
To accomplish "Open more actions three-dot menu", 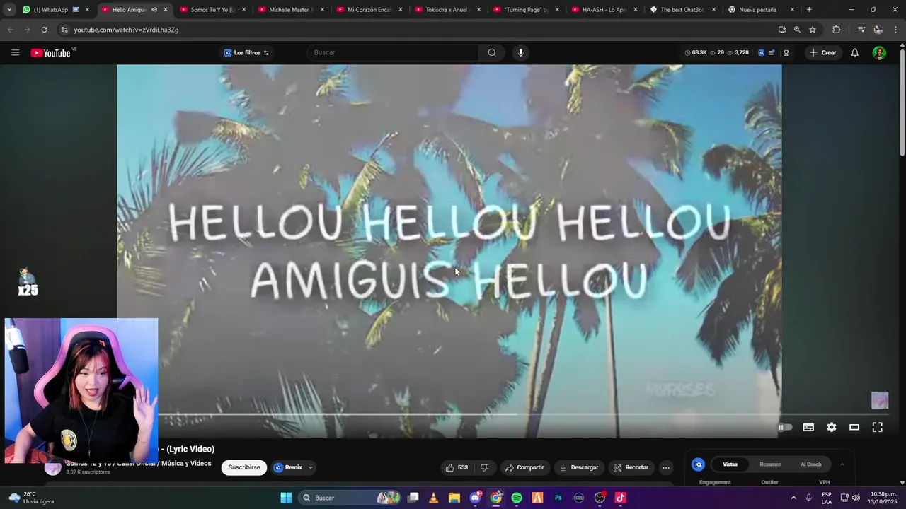I will tap(666, 467).
